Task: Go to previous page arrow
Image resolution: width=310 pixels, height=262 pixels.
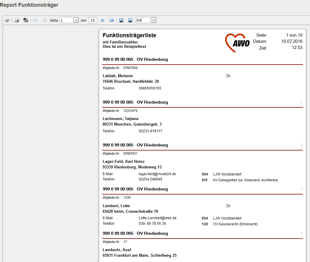Action: (x=44, y=20)
